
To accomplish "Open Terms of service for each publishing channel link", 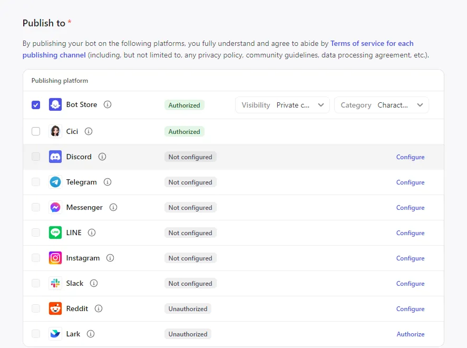I will pos(372,43).
